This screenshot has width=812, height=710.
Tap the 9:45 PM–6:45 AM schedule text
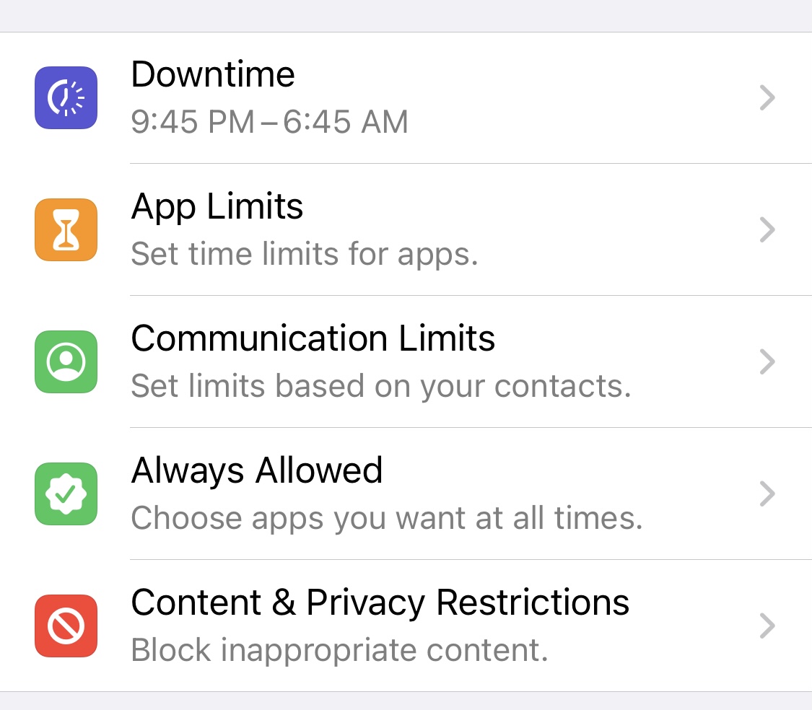click(269, 122)
